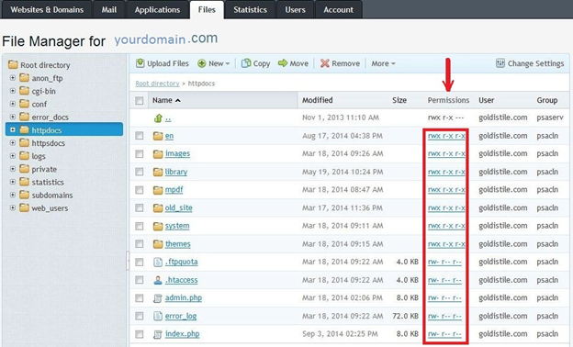Click the conf folder icon in tree
The image size is (573, 347).
pos(24,104)
